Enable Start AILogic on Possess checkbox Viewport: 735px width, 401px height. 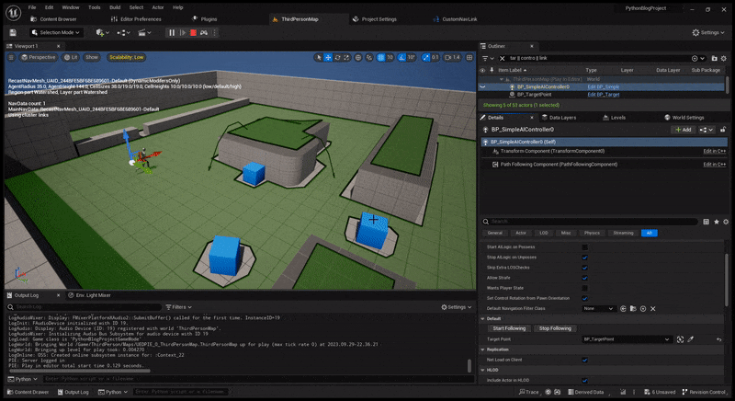pyautogui.click(x=584, y=247)
